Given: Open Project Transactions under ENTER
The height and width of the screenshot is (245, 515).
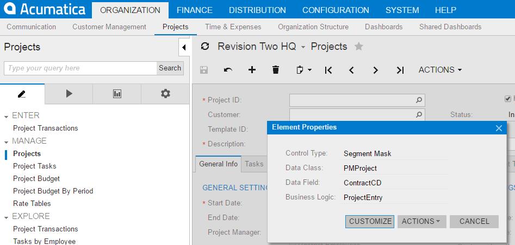Looking at the screenshot, I should (45, 128).
